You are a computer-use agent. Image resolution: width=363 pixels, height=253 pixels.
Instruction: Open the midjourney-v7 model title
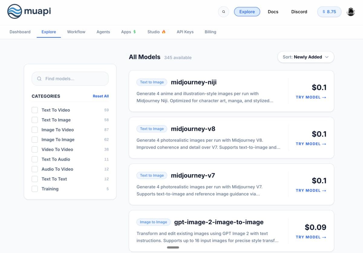click(193, 175)
